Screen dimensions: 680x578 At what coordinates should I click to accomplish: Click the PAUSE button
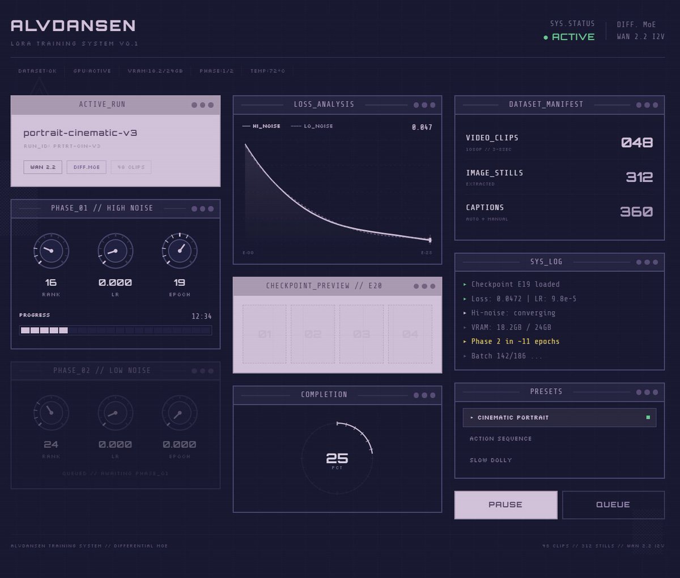tap(505, 505)
